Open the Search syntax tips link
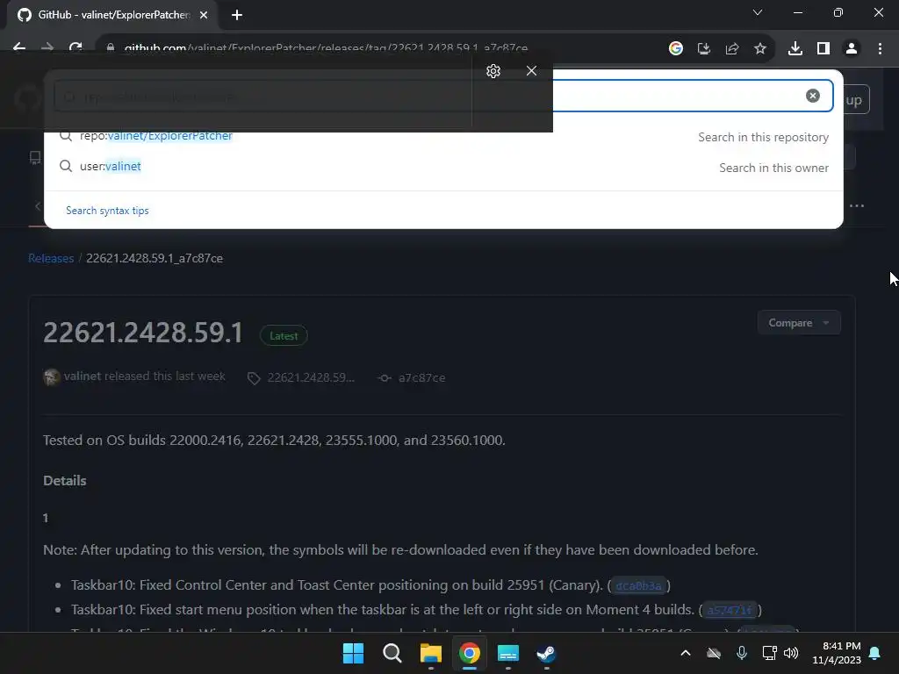 click(x=107, y=211)
